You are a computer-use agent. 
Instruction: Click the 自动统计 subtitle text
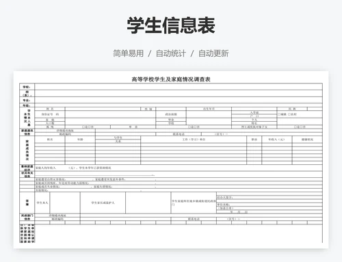[x=171, y=53]
